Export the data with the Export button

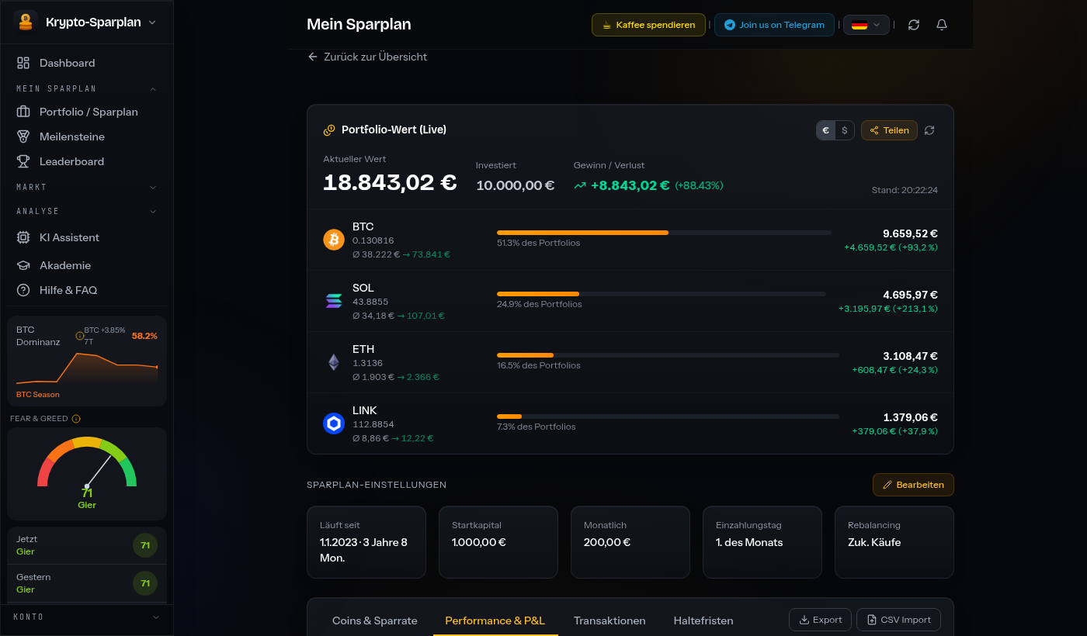click(x=820, y=620)
